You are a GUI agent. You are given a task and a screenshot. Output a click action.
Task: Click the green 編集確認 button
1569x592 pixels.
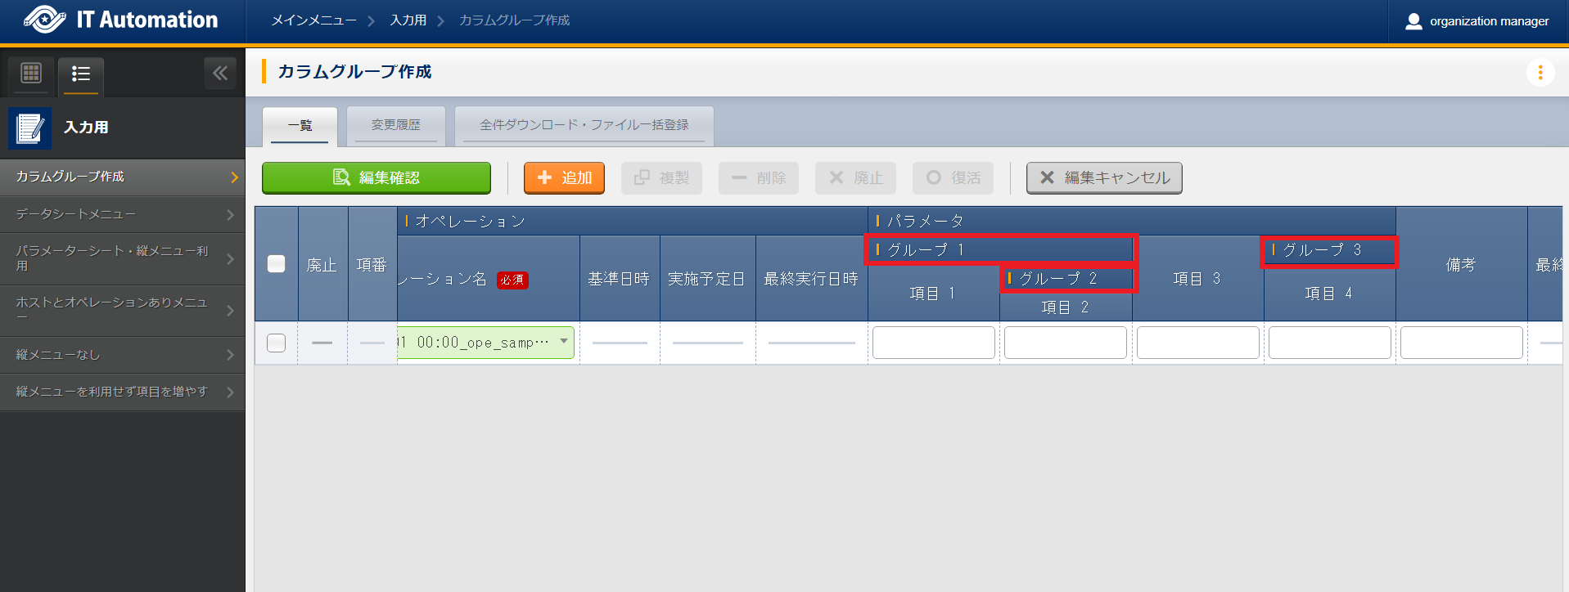pos(376,177)
